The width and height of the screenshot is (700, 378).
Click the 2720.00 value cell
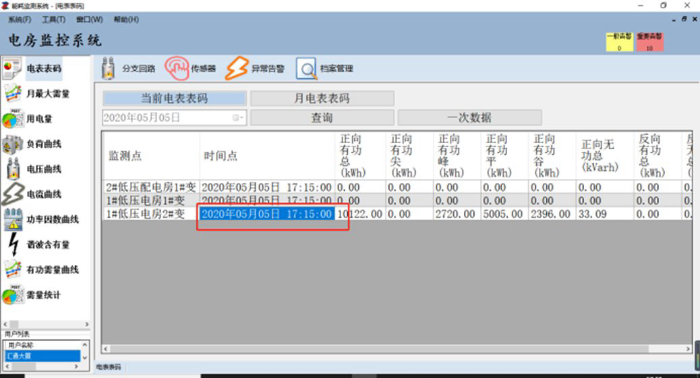pos(457,214)
